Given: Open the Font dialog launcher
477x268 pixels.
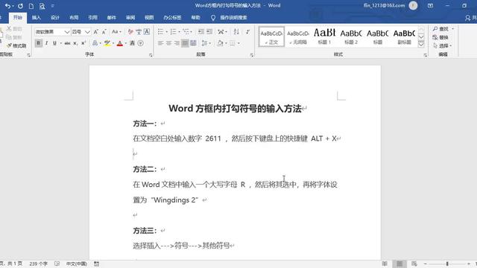Looking at the screenshot, I should coord(151,55).
